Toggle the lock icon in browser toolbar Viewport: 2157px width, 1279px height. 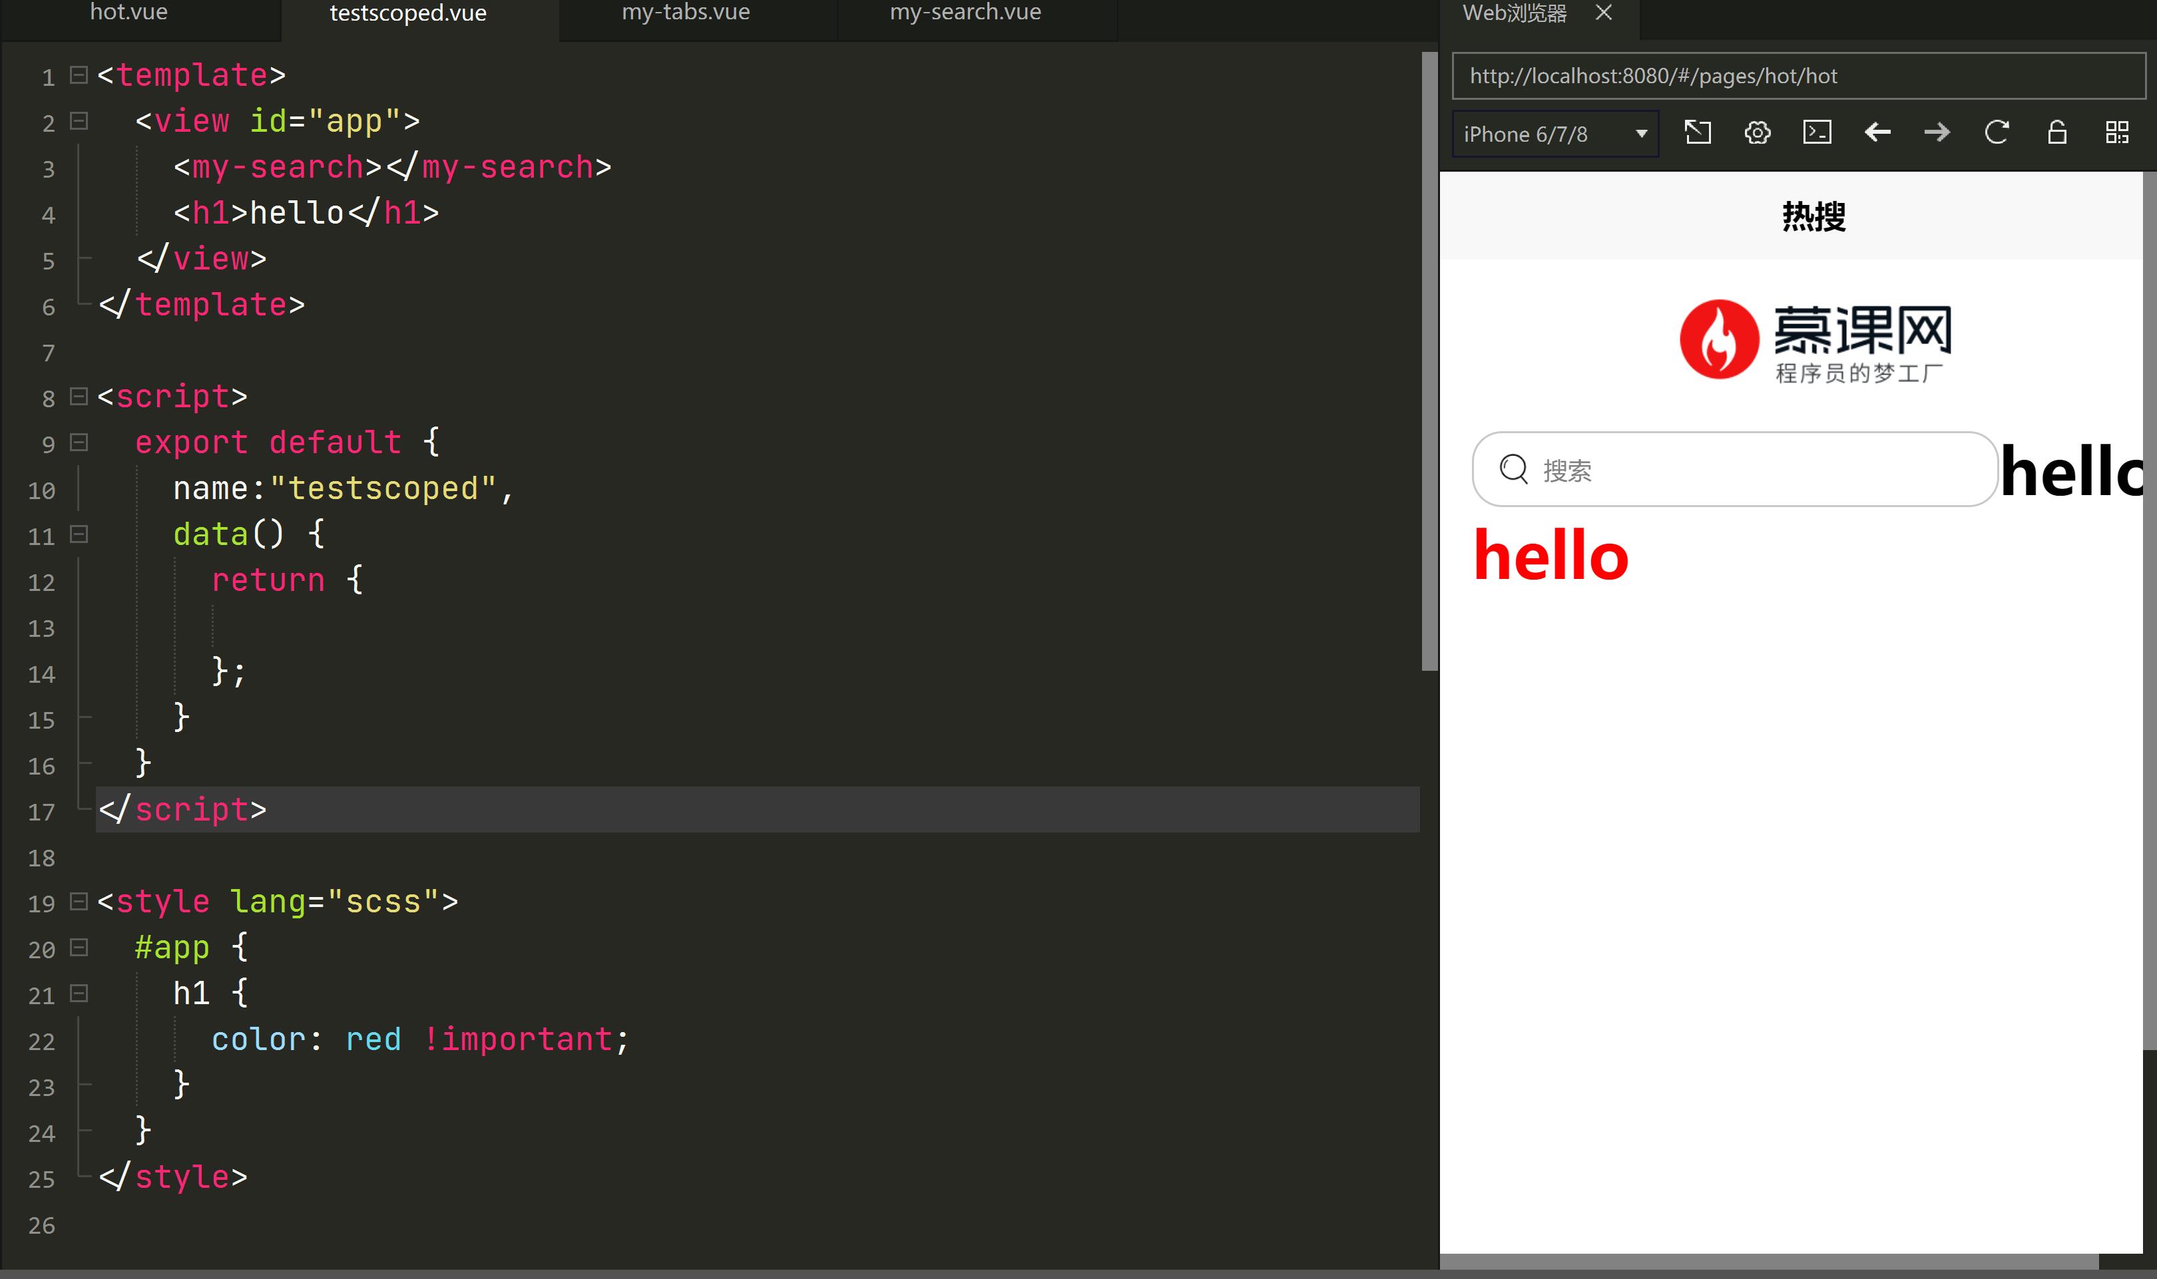tap(2057, 132)
